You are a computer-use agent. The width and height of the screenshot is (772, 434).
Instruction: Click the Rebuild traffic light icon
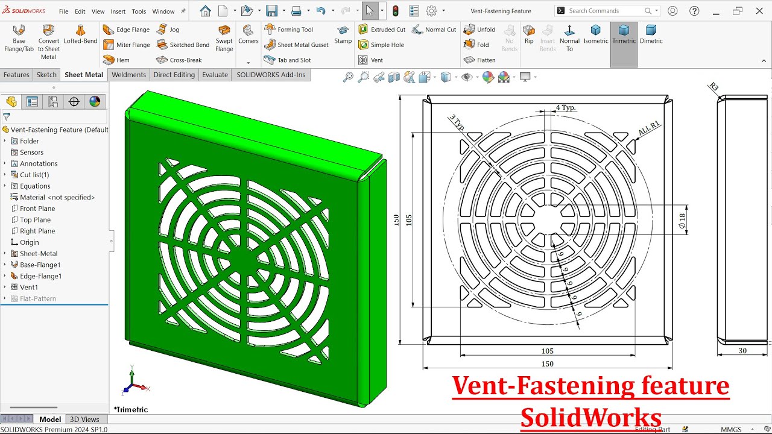396,11
